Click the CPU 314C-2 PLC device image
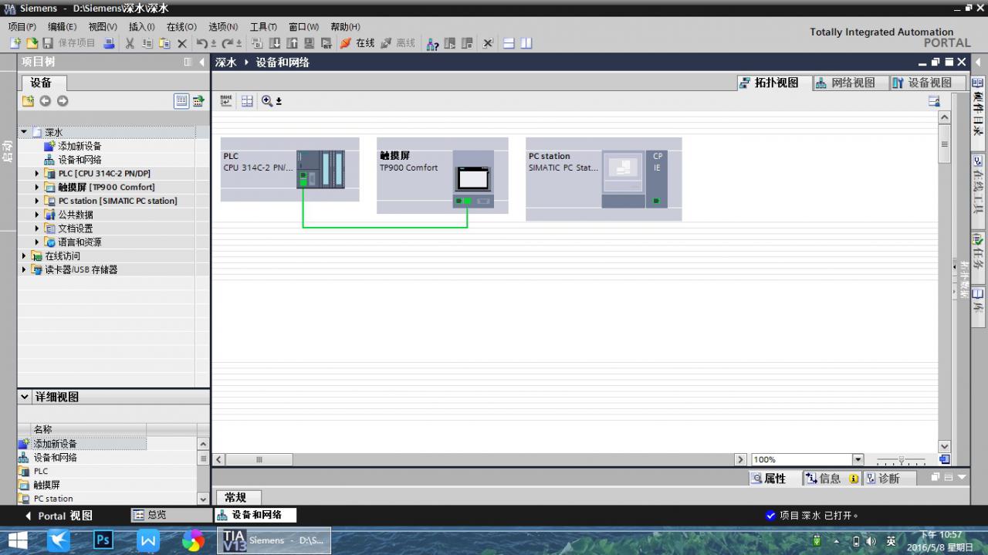Image resolution: width=988 pixels, height=555 pixels. [320, 168]
